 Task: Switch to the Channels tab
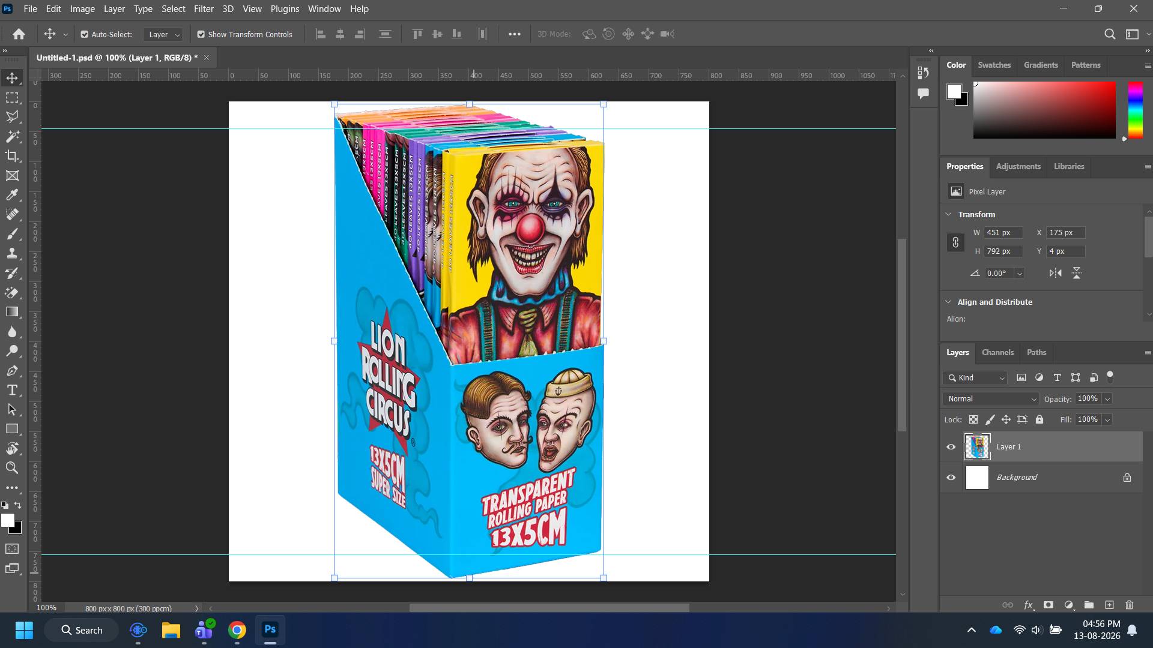pos(997,353)
